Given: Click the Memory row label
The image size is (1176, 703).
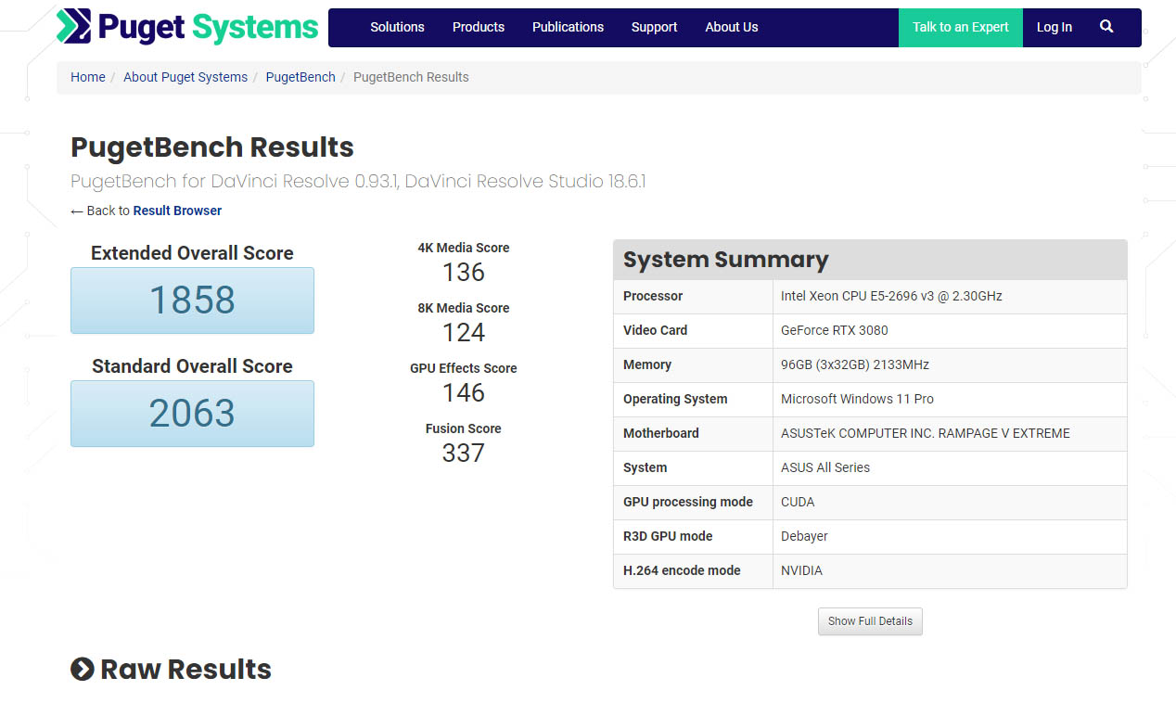Looking at the screenshot, I should click(x=647, y=364).
